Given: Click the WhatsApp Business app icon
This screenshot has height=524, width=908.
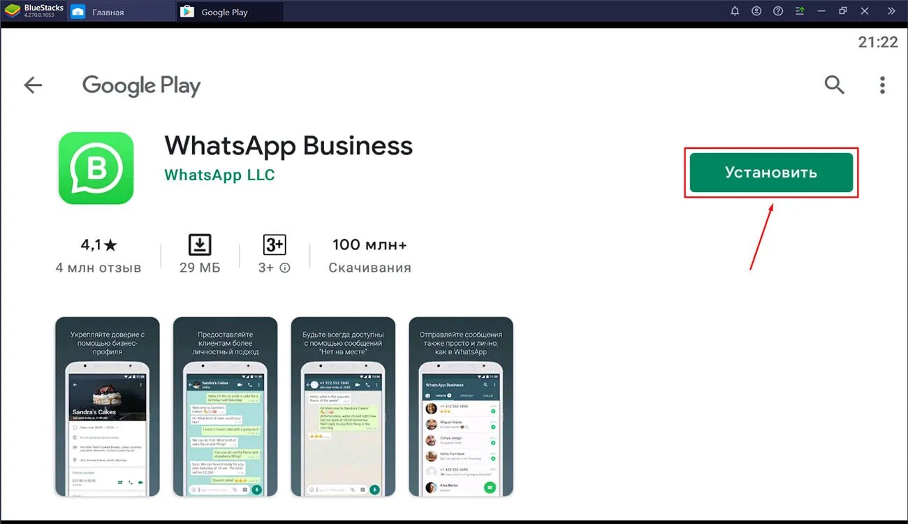Looking at the screenshot, I should [96, 168].
